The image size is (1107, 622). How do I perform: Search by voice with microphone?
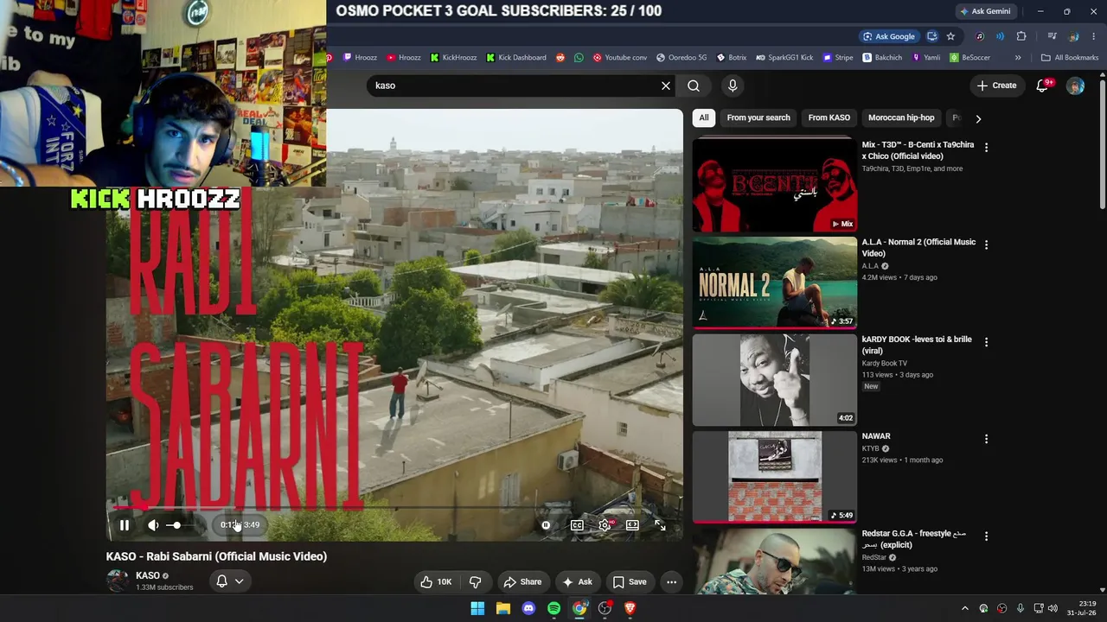pyautogui.click(x=733, y=86)
